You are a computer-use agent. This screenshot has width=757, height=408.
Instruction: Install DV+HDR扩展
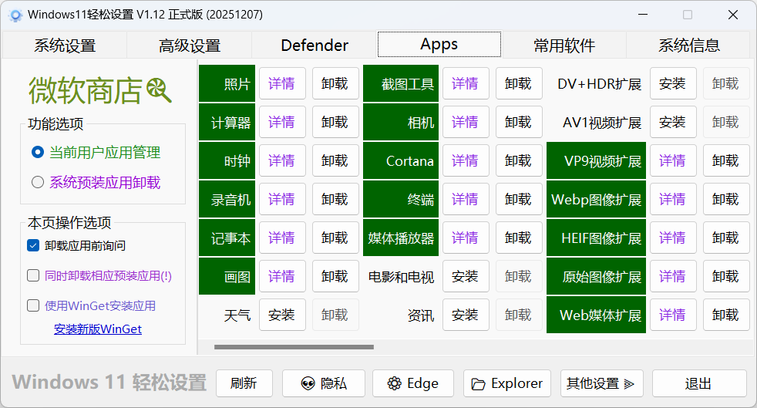[x=672, y=83]
